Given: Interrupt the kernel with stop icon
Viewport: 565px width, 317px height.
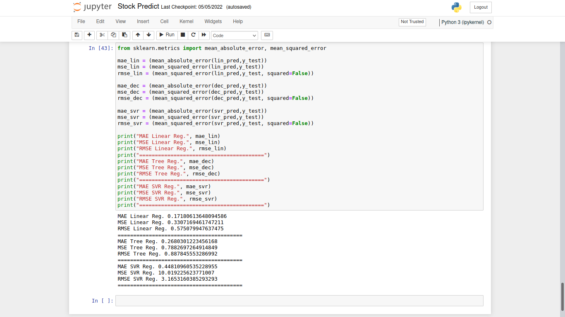Looking at the screenshot, I should tap(183, 35).
